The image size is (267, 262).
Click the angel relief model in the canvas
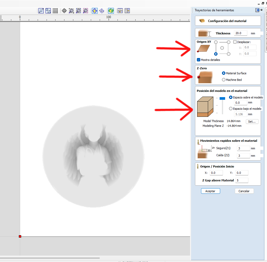93,156
